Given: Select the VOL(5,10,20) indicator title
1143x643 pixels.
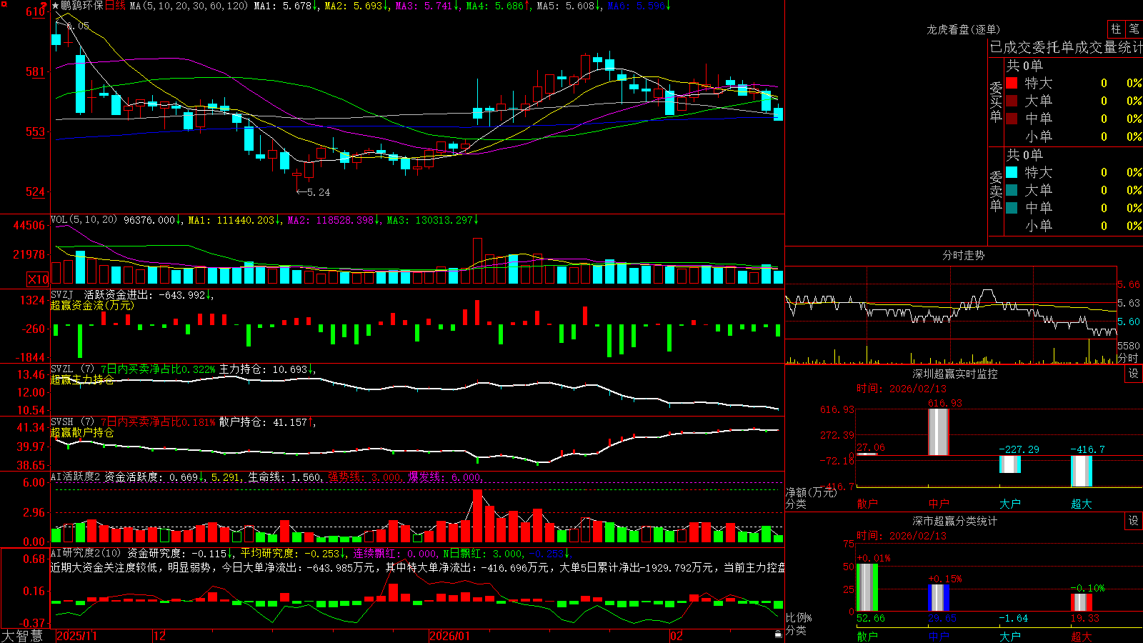Looking at the screenshot, I should tap(84, 220).
